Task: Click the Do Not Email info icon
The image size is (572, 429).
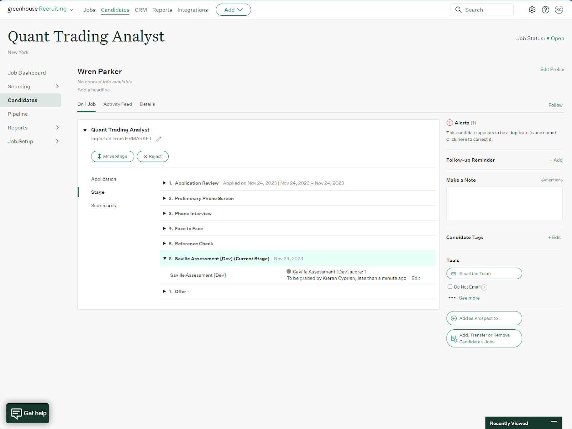Action: 484,287
